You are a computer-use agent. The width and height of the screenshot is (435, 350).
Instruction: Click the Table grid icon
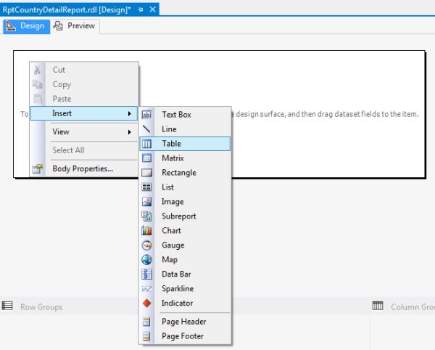146,144
